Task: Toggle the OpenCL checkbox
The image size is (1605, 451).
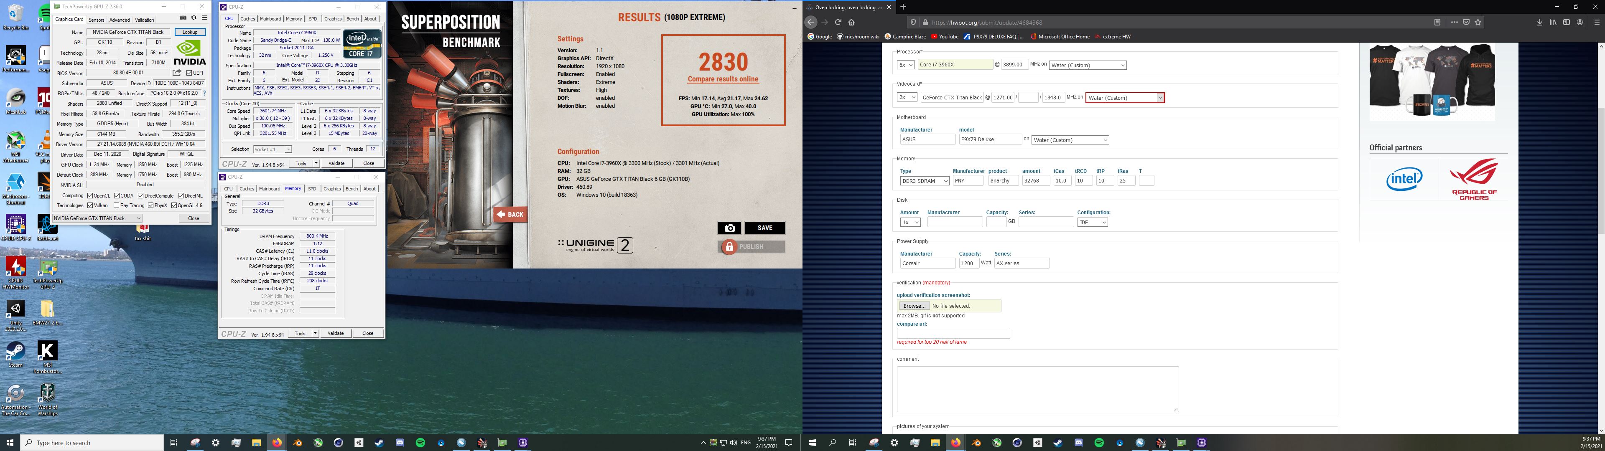Action: (x=90, y=195)
